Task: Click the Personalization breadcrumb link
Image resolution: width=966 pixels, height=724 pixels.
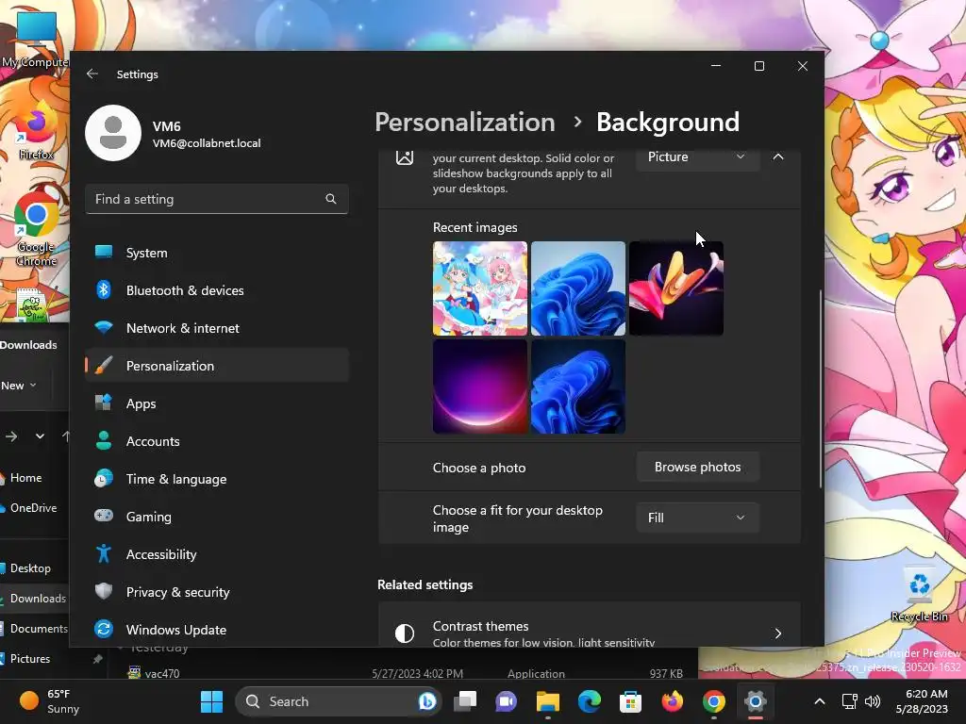Action: click(x=464, y=122)
